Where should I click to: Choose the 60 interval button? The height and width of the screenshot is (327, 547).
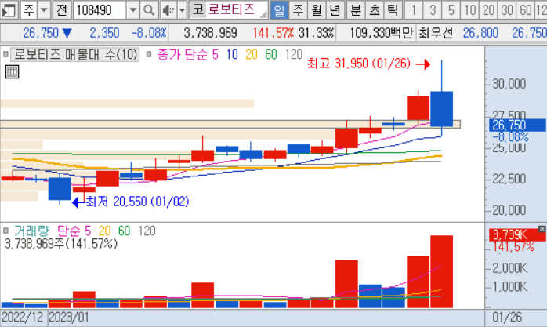pyautogui.click(x=525, y=10)
